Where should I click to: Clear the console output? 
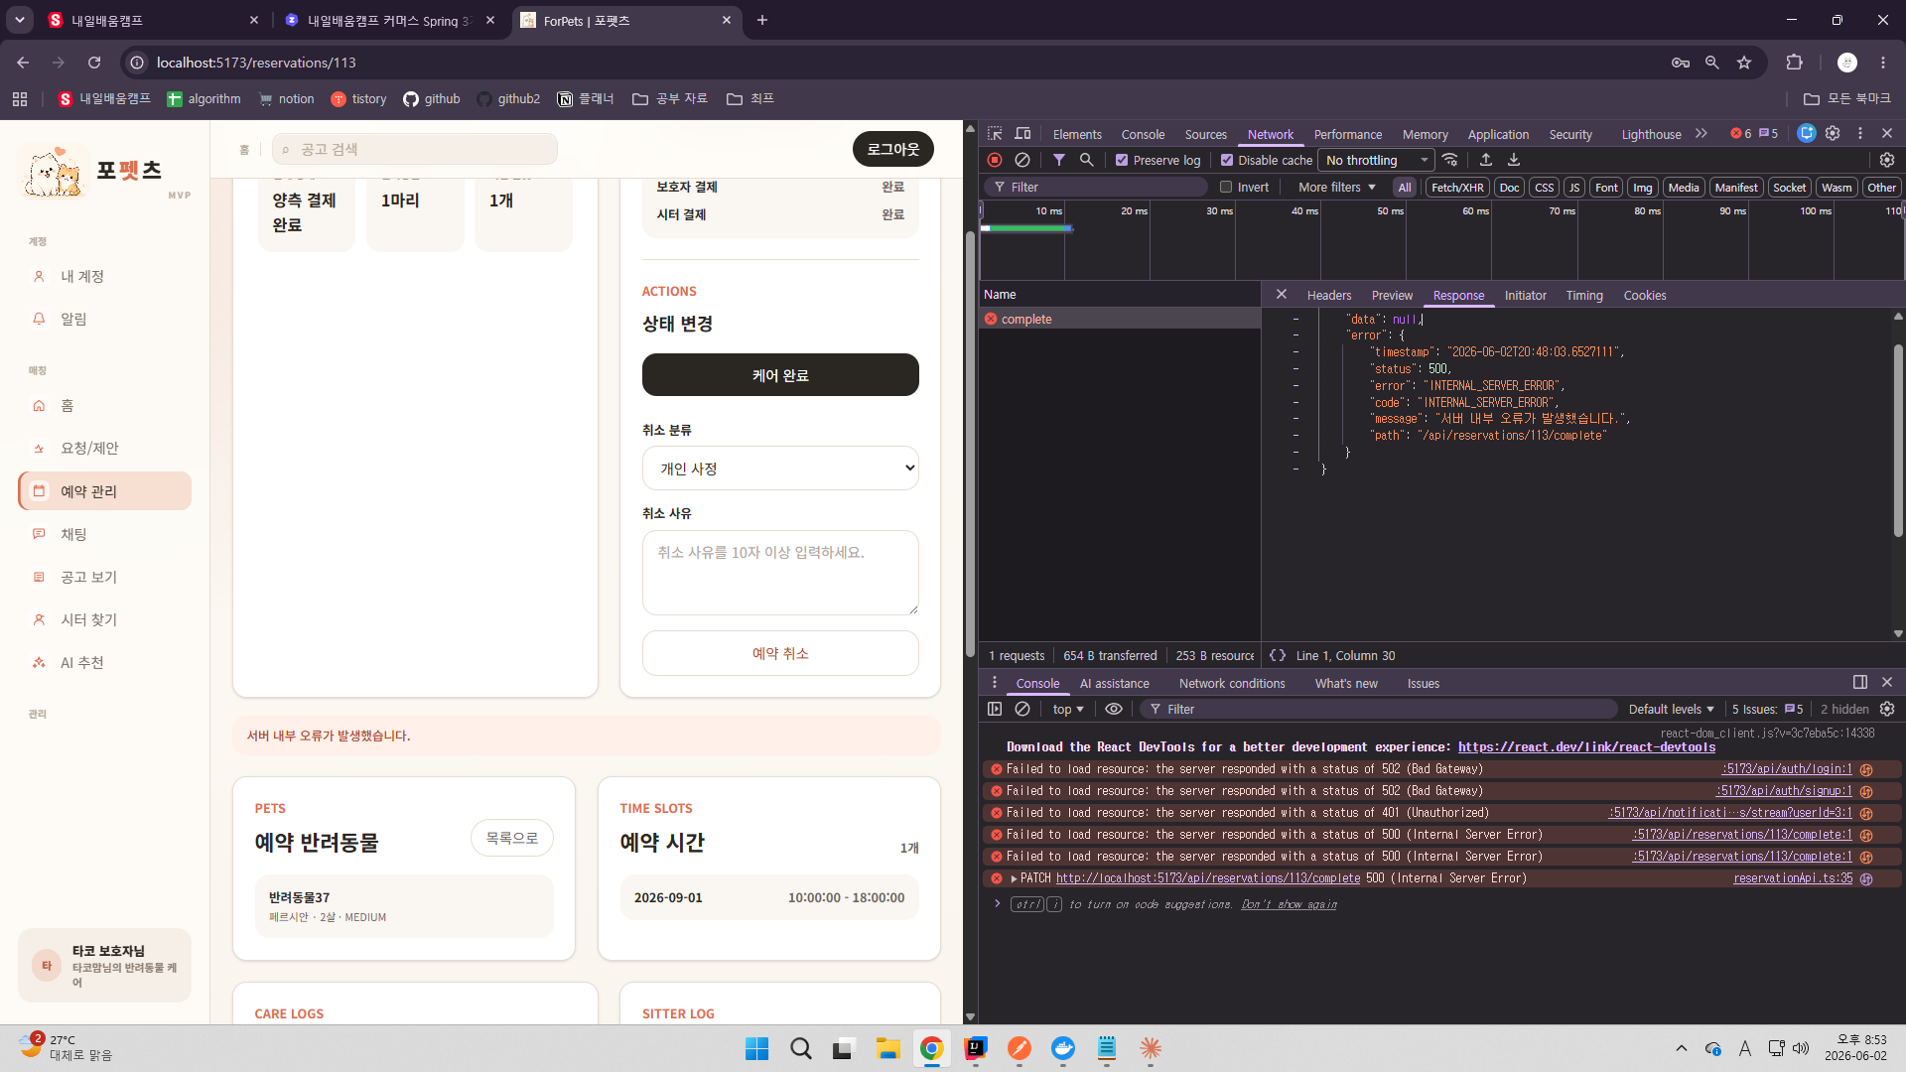pyautogui.click(x=1022, y=709)
